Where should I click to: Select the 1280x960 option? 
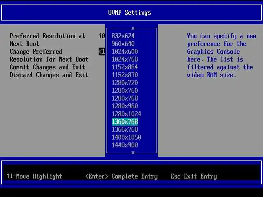pos(125,106)
